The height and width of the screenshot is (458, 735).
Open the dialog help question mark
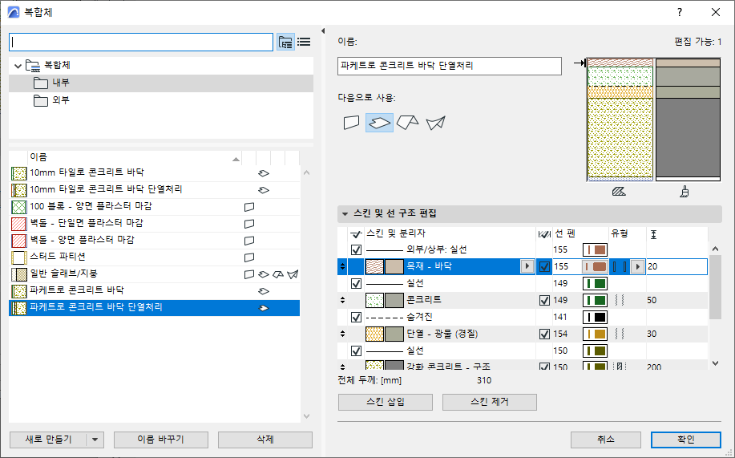tap(680, 13)
